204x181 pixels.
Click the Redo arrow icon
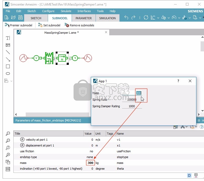click(133, 17)
